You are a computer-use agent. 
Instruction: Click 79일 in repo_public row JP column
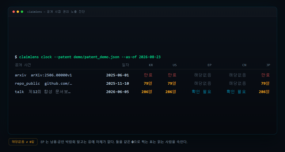(265, 84)
